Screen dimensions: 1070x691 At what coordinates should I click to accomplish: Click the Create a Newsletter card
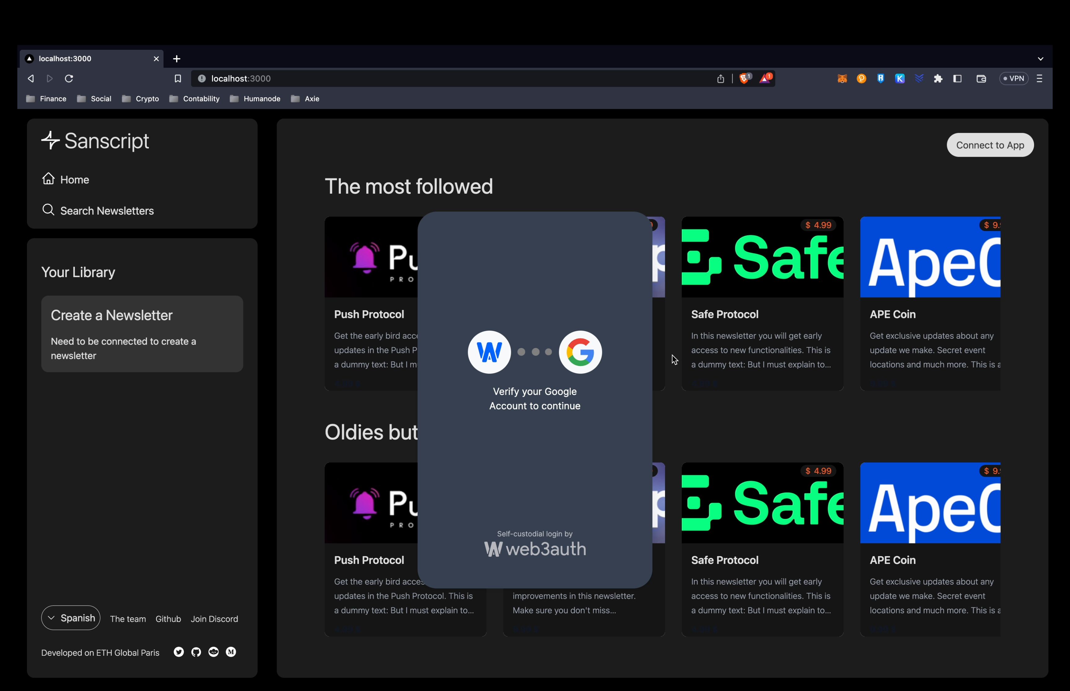[x=142, y=334]
